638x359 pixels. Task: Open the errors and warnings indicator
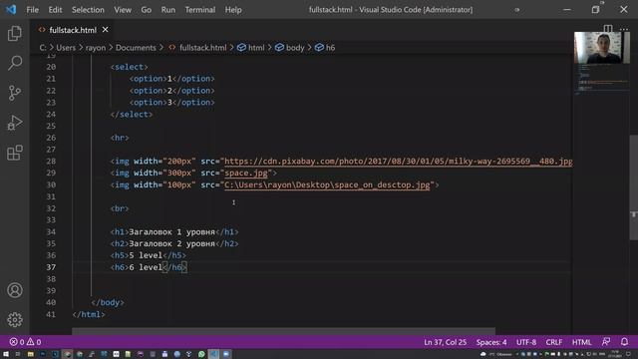pyautogui.click(x=25, y=342)
